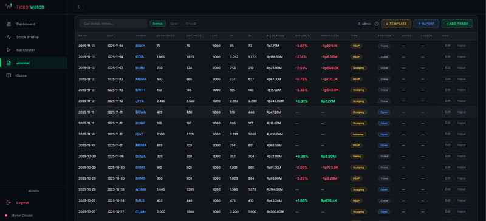486x221 pixels.
Task: Click the help question mark icon
Action: (377, 24)
